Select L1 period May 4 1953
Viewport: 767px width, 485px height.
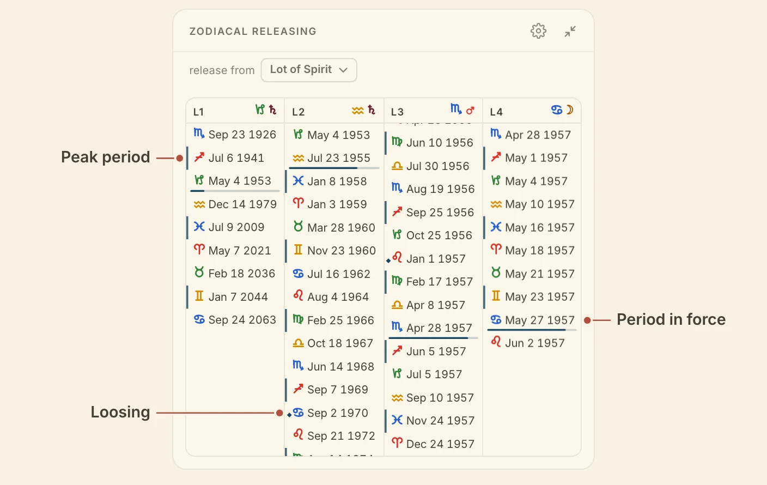click(x=235, y=181)
